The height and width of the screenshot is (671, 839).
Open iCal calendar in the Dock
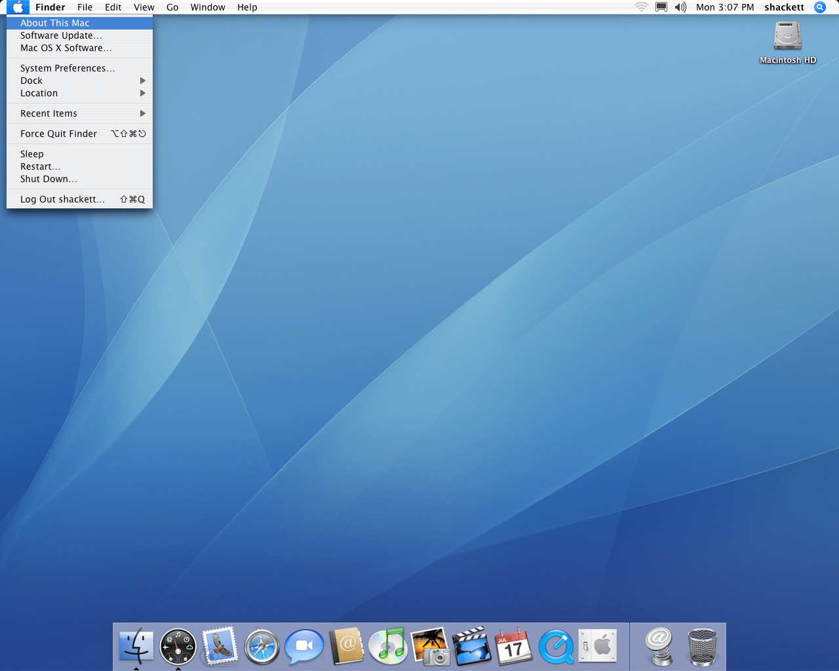coord(514,646)
